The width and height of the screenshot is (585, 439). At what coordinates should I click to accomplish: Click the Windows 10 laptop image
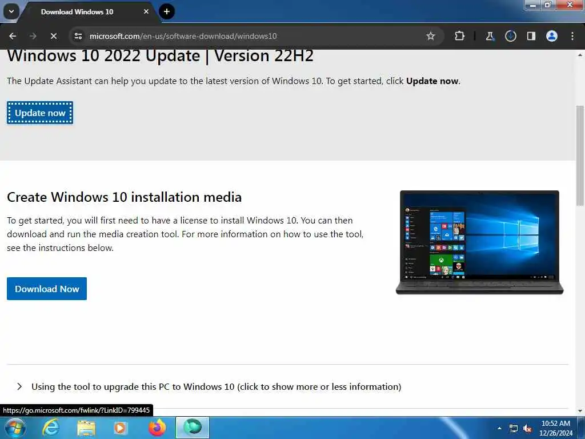(x=480, y=242)
